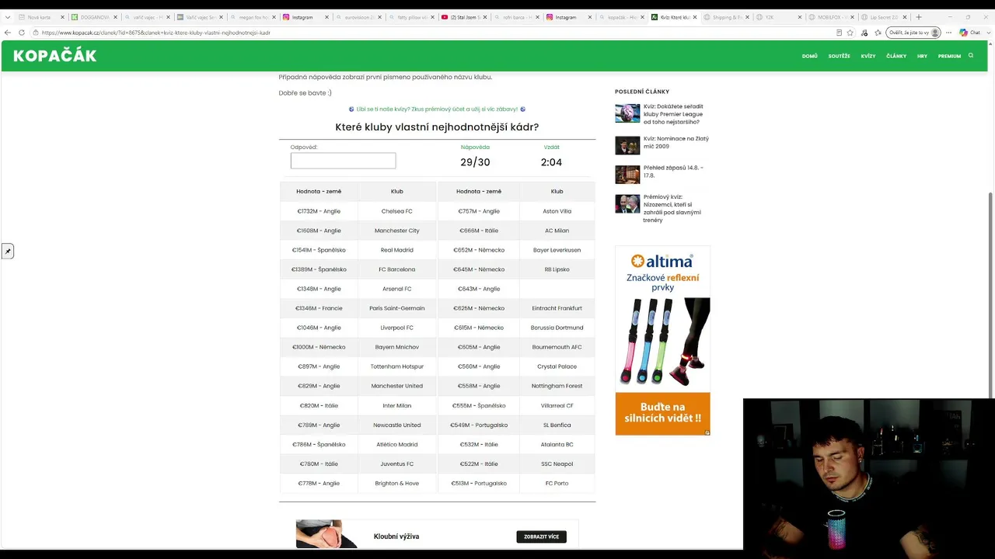The image size is (995, 559).
Task: Open the Prémiový kvíz Nizozemci article
Action: click(672, 209)
